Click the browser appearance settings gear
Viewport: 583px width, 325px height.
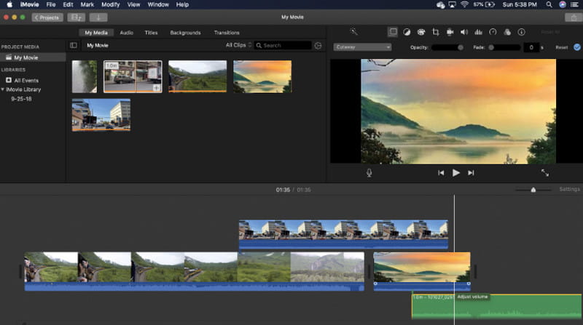(x=318, y=46)
